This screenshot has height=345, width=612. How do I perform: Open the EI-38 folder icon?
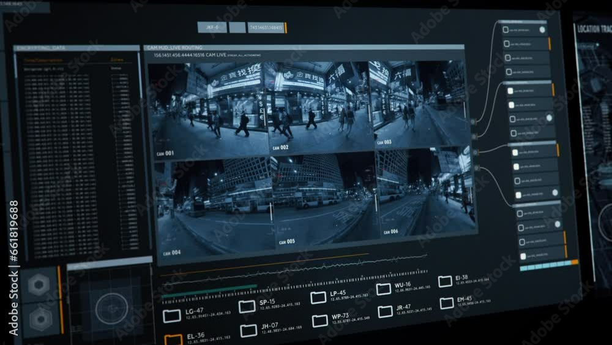(445, 281)
